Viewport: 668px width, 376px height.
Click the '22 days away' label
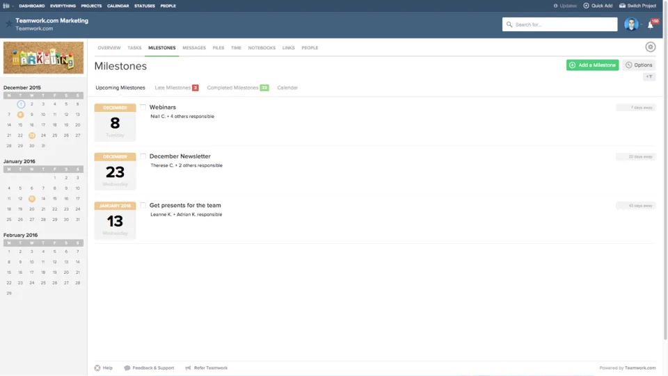pyautogui.click(x=636, y=156)
